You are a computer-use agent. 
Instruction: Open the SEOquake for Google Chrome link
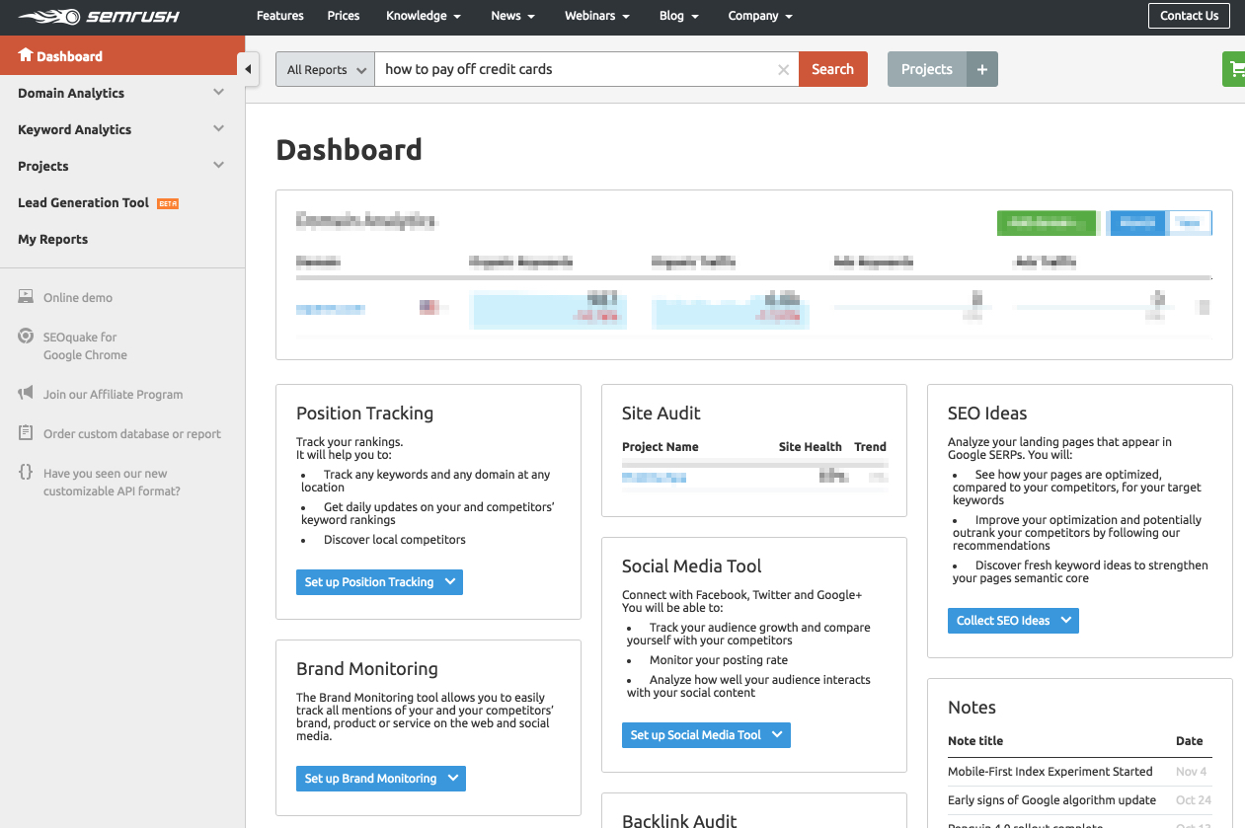85,345
